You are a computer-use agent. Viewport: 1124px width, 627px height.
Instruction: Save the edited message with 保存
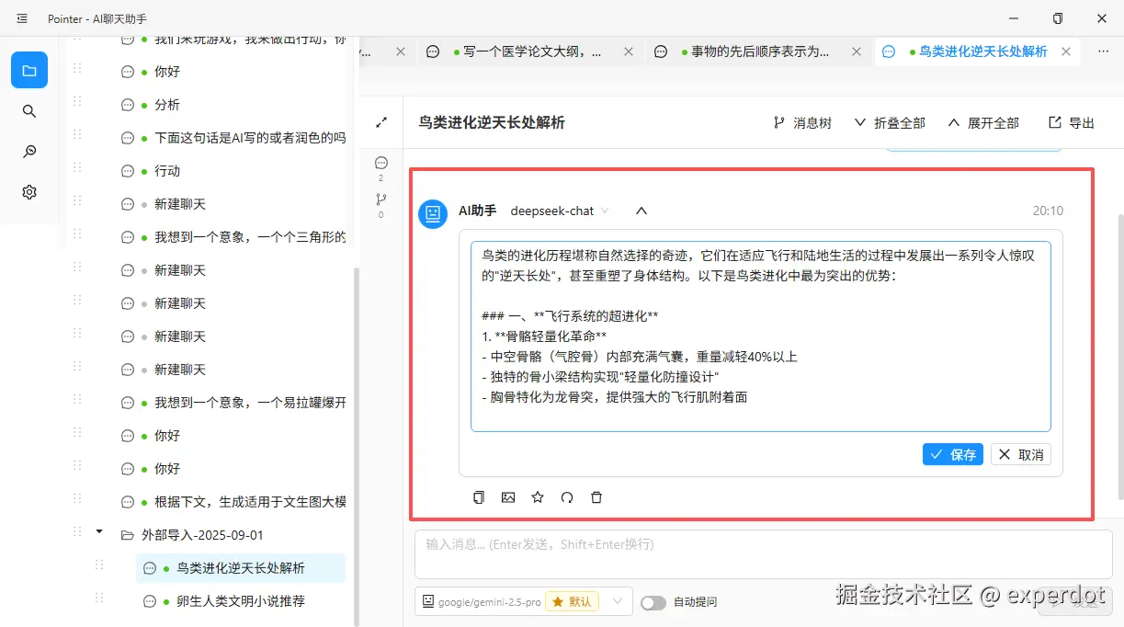953,454
